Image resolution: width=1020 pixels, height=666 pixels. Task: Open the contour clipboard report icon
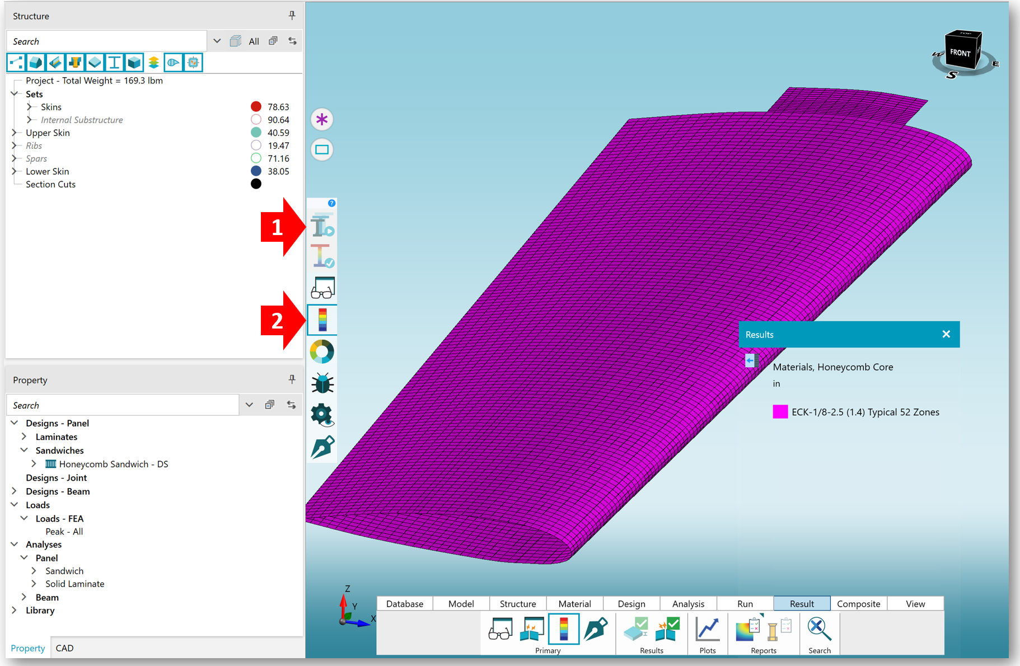click(748, 629)
